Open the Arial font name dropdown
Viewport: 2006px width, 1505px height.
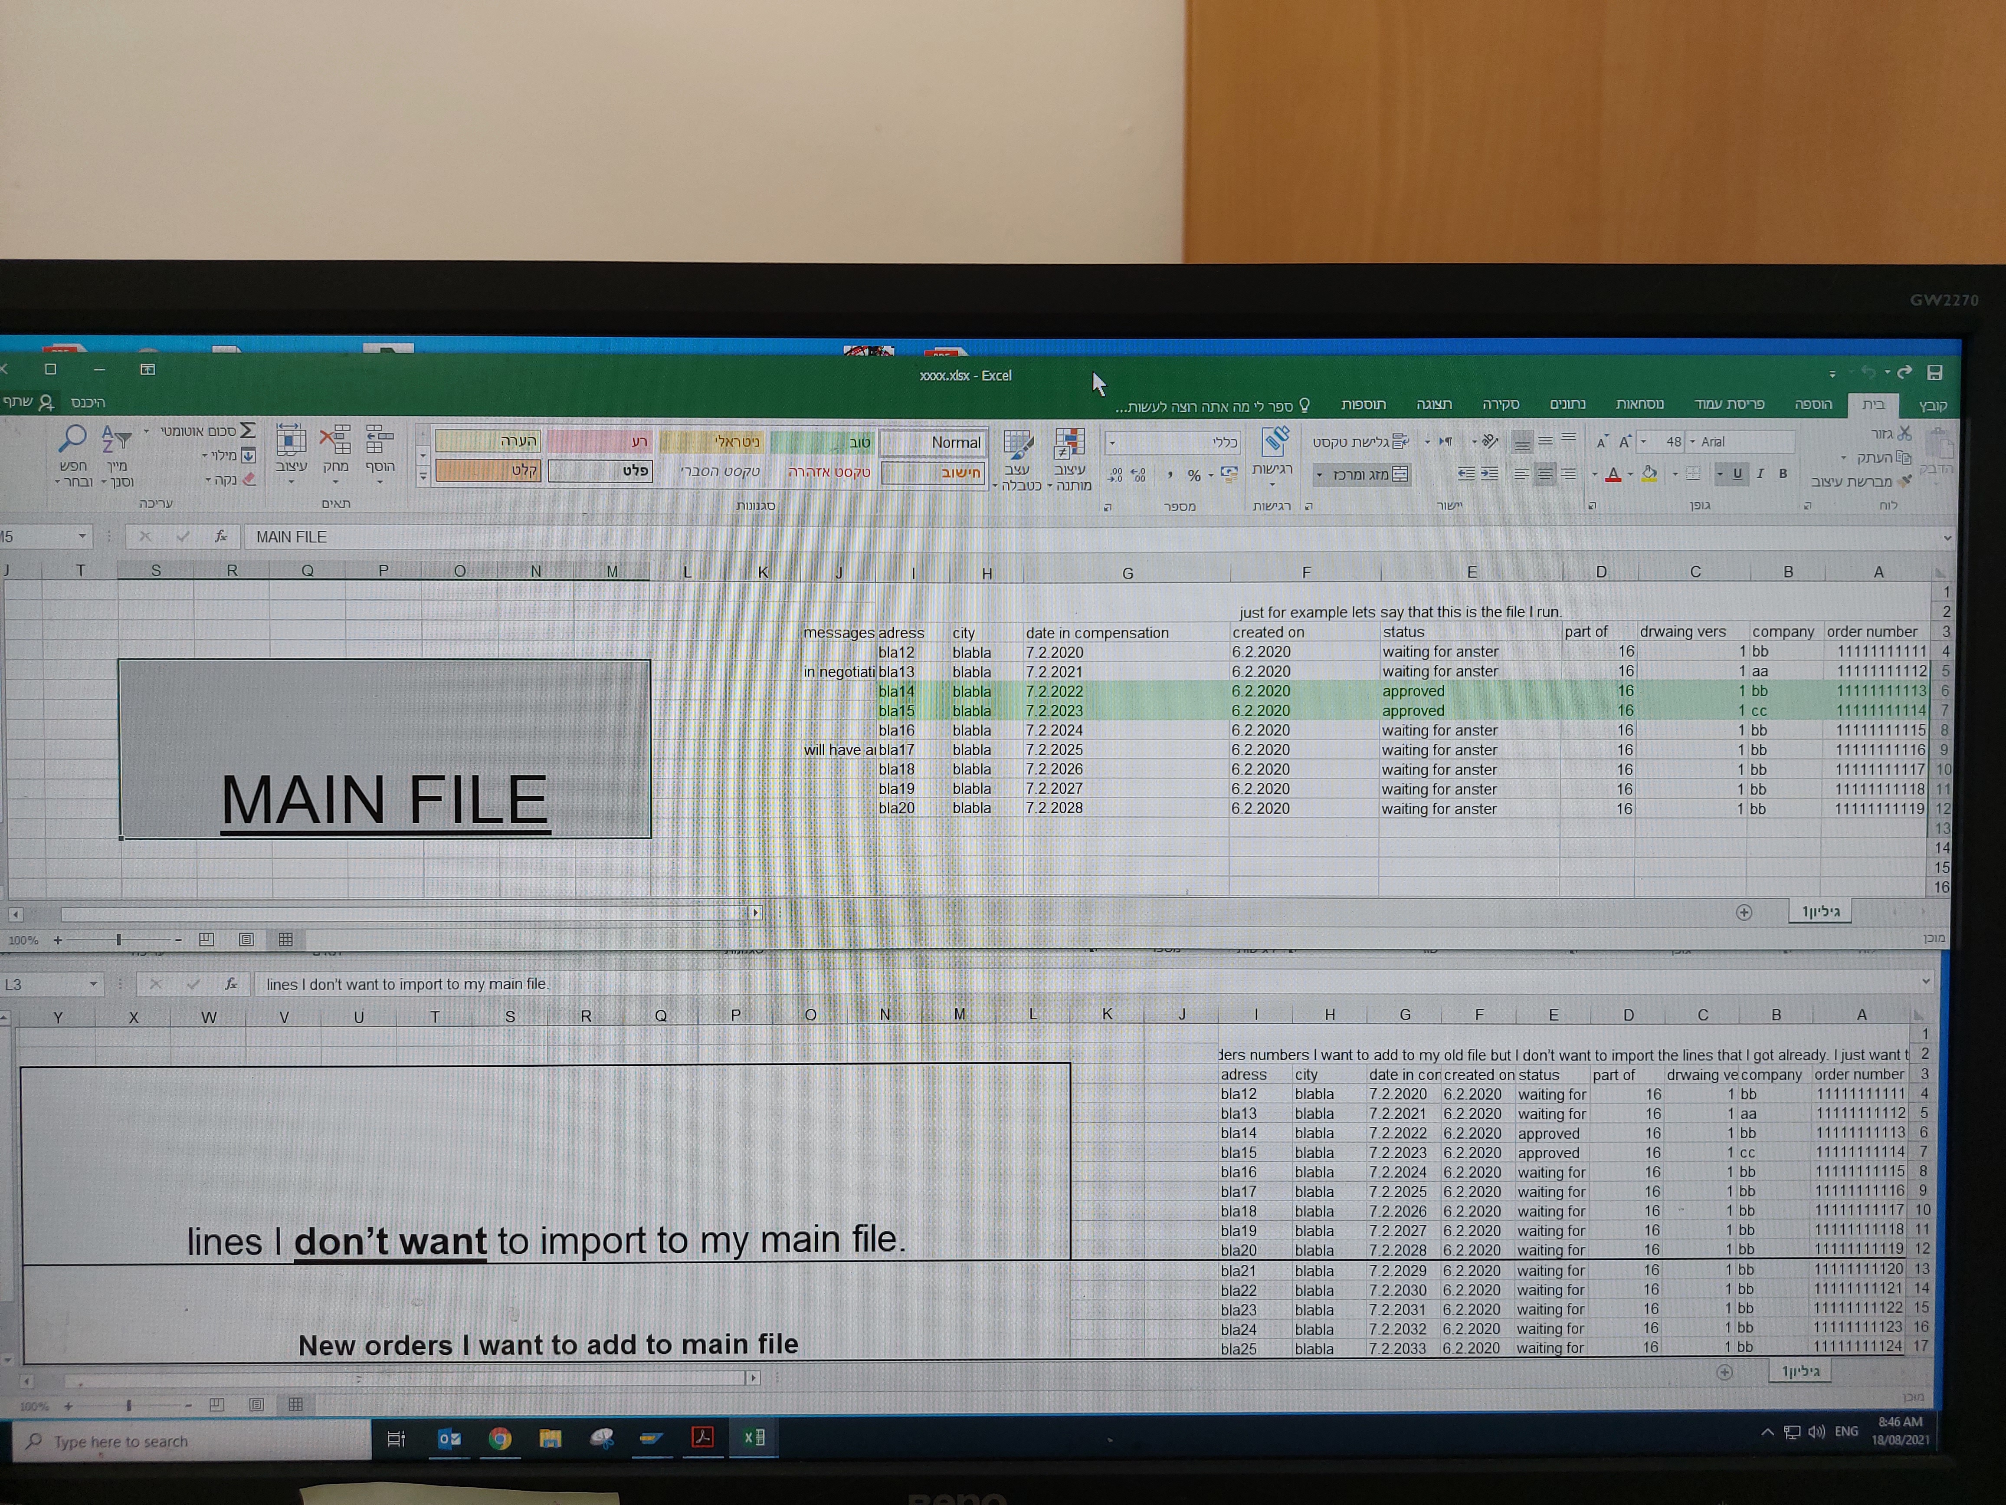[x=1692, y=442]
